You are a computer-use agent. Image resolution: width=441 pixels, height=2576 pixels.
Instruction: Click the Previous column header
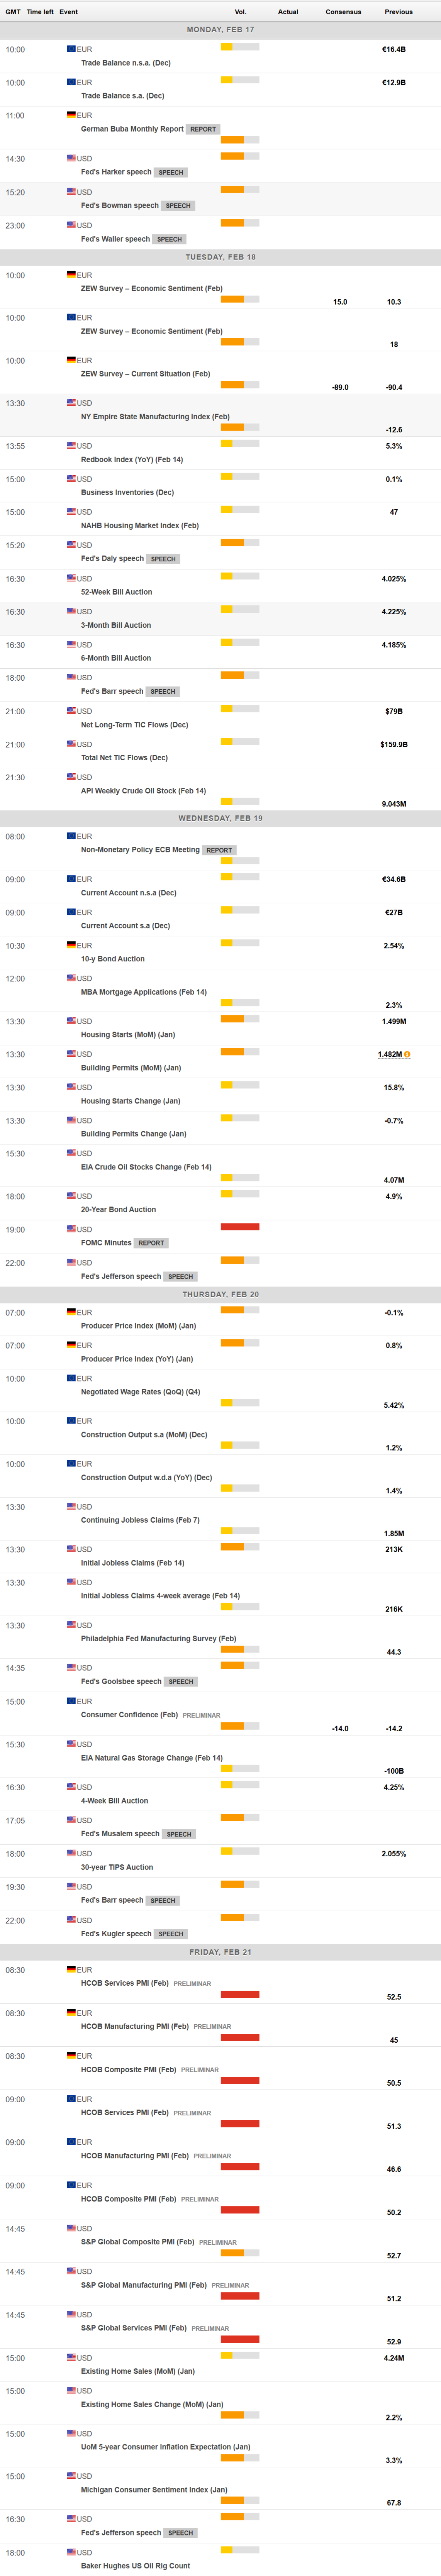click(x=398, y=11)
